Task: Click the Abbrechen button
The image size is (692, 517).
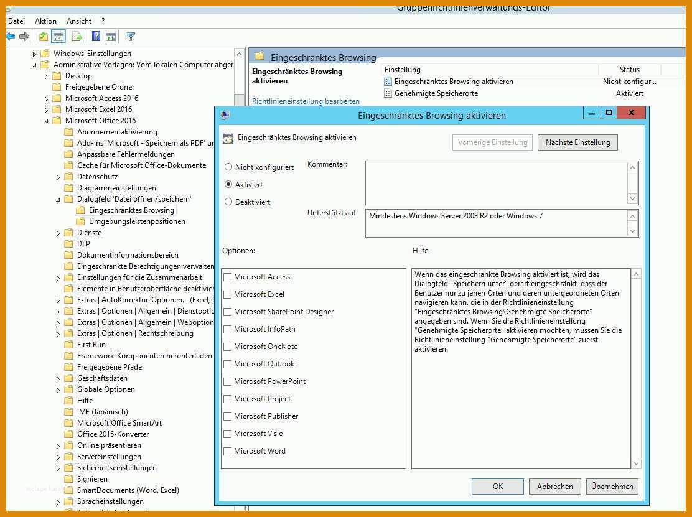Action: [554, 486]
